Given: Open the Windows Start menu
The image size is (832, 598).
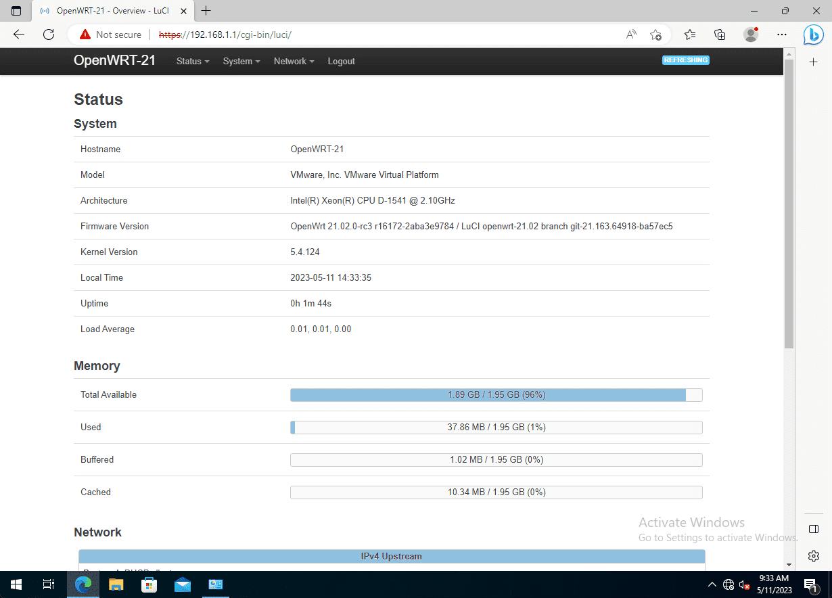Looking at the screenshot, I should (16, 584).
